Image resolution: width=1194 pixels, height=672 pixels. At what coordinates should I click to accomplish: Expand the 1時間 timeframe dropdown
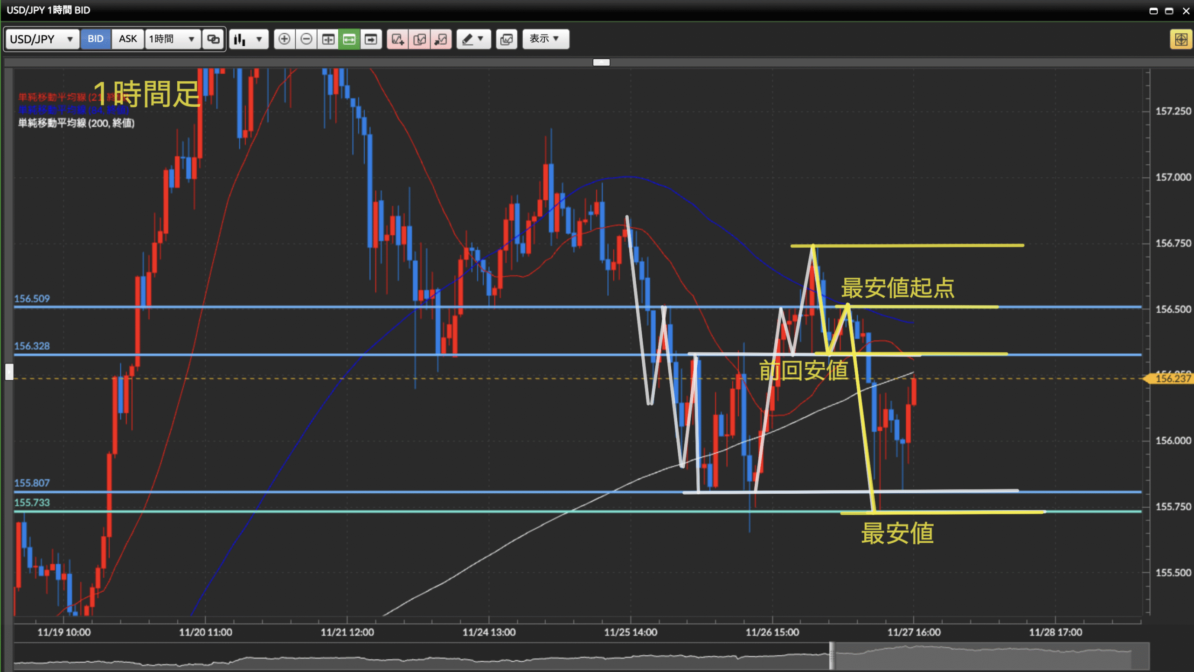172,39
